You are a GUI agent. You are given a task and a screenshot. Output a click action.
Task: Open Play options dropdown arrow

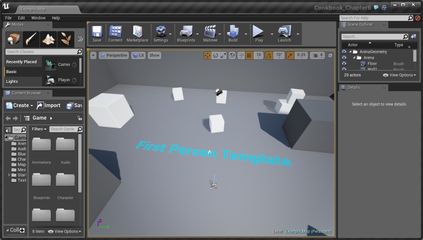272,34
